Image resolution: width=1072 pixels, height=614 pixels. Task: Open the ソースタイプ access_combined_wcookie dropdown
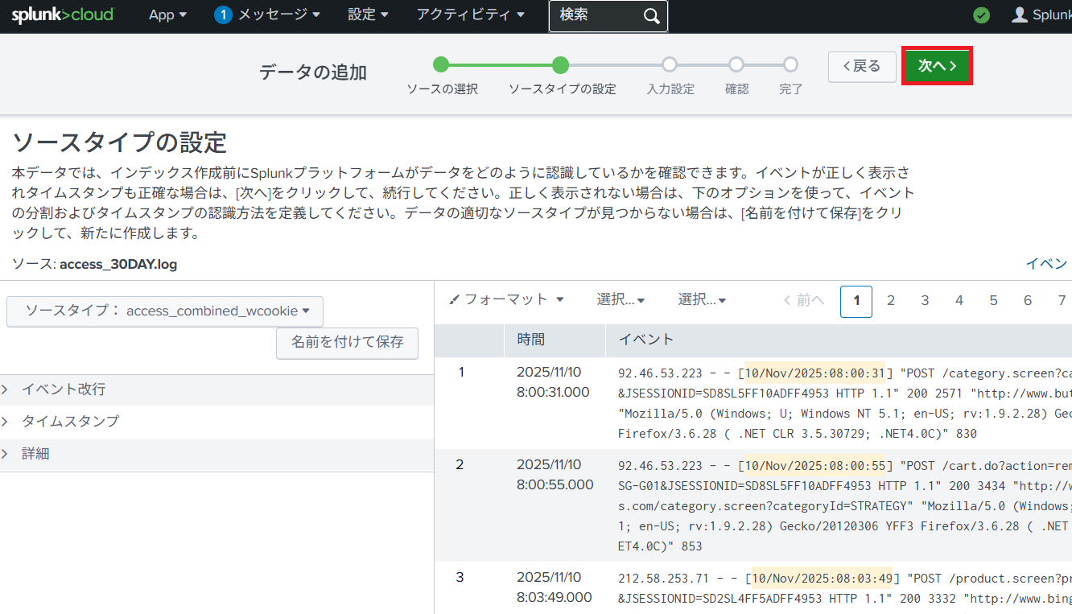coord(165,311)
